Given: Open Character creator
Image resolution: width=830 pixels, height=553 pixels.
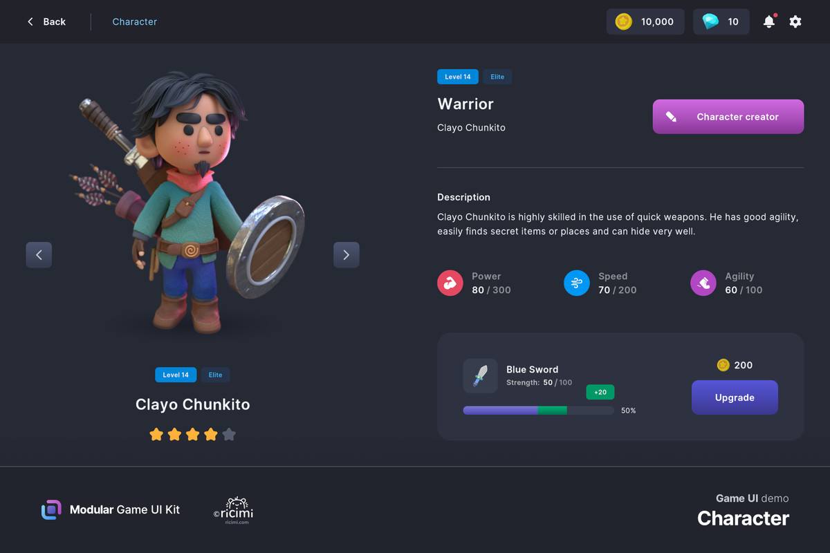Looking at the screenshot, I should 728,117.
